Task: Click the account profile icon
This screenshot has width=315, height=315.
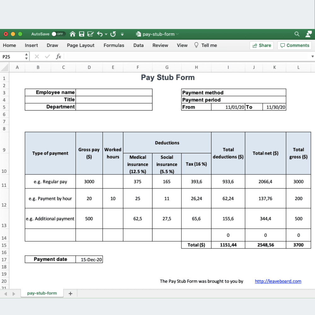Action: pyautogui.click(x=308, y=34)
